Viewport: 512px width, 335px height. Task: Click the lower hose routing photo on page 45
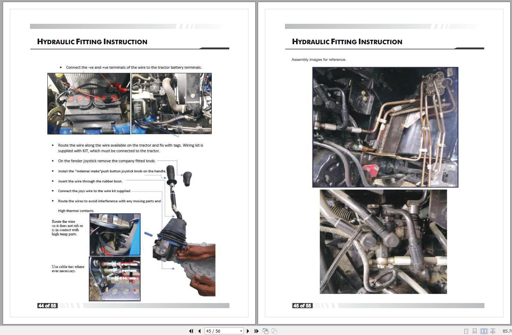click(x=384, y=242)
